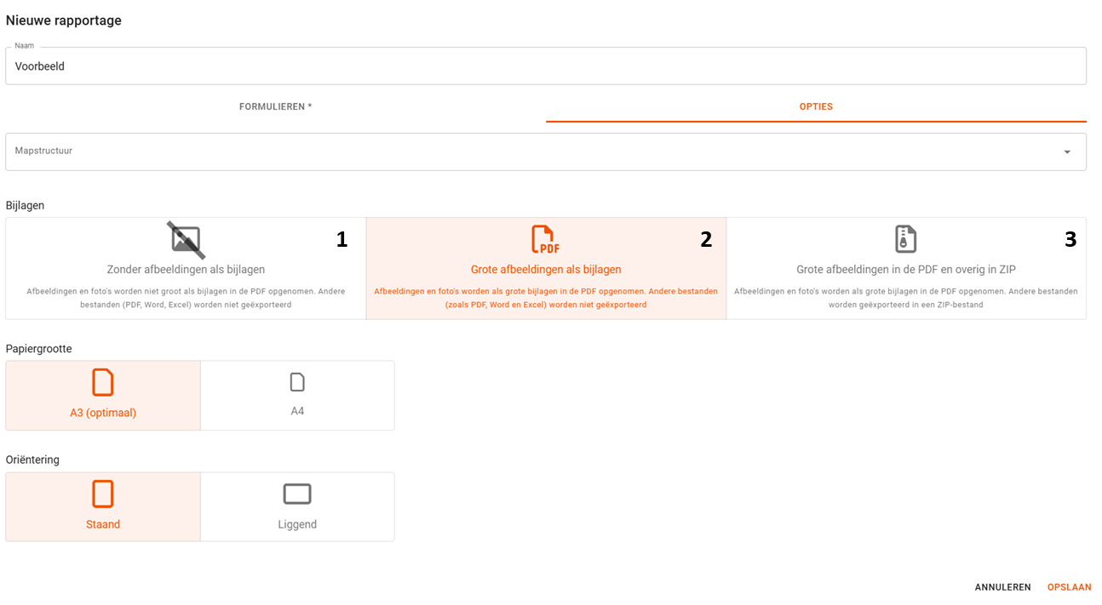Select 'Zonder afbeeldingen als bijlagen' option
The width and height of the screenshot is (1102, 605).
(x=186, y=270)
